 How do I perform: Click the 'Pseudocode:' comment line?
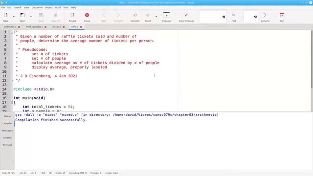pos(35,50)
